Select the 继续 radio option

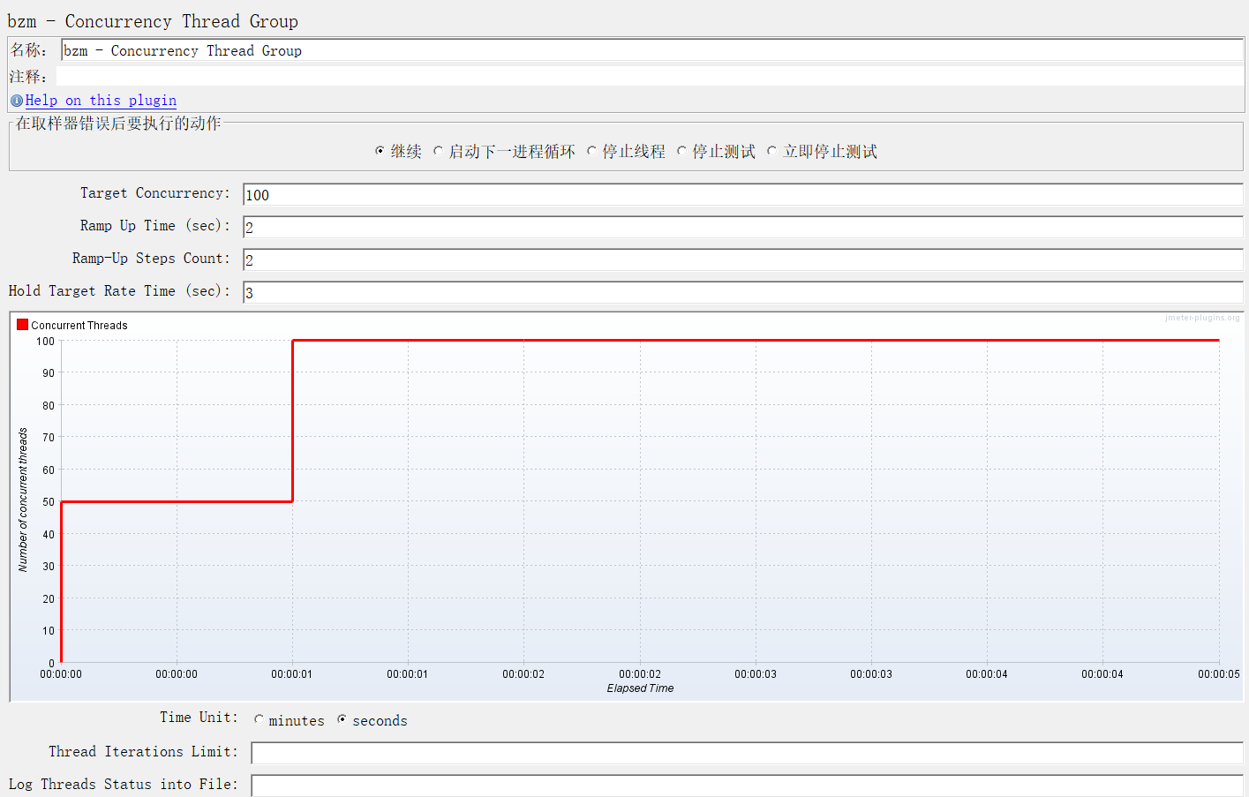[380, 151]
